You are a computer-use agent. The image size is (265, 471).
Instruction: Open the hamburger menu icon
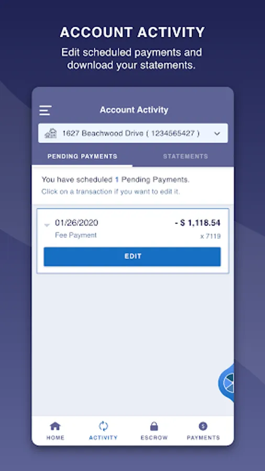tap(45, 110)
